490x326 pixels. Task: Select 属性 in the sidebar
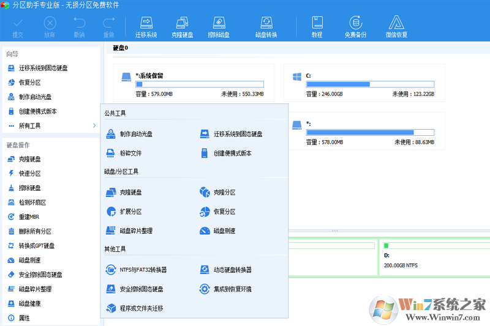(x=19, y=318)
